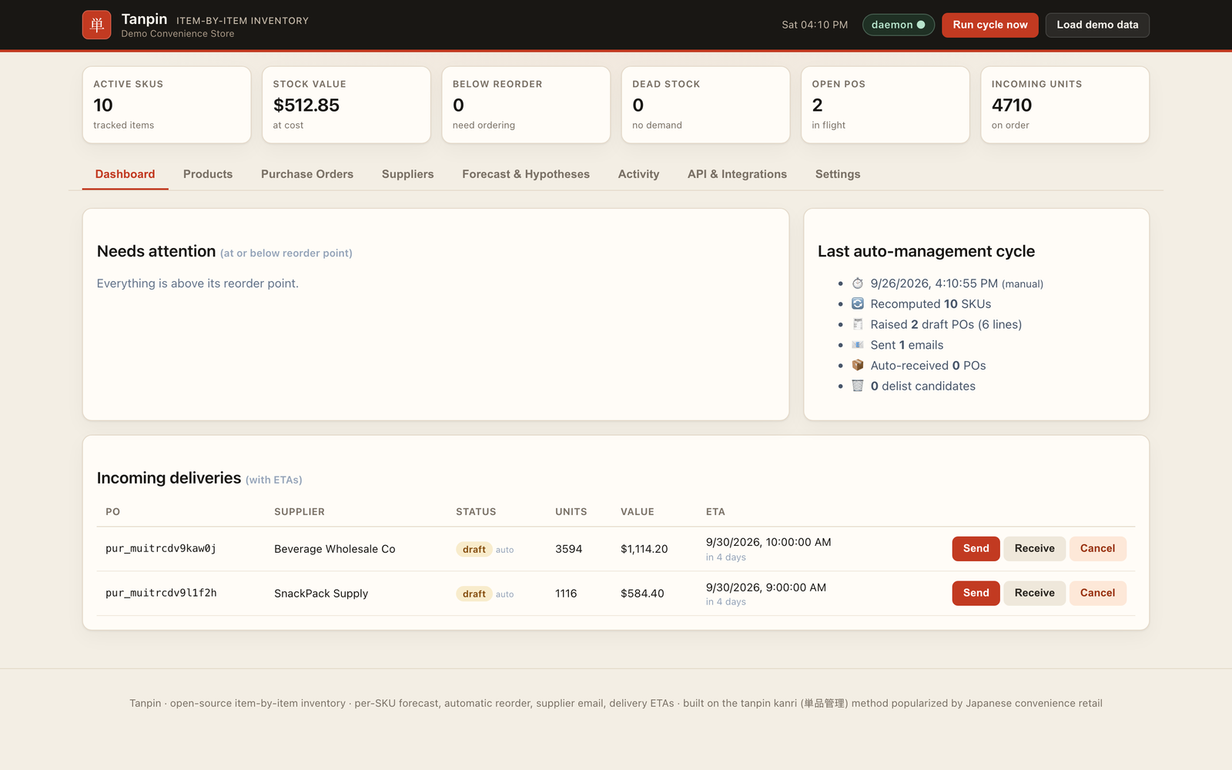This screenshot has width=1232, height=770.
Task: Click the receipt icon beside Raised 2 draft POs
Action: click(858, 324)
